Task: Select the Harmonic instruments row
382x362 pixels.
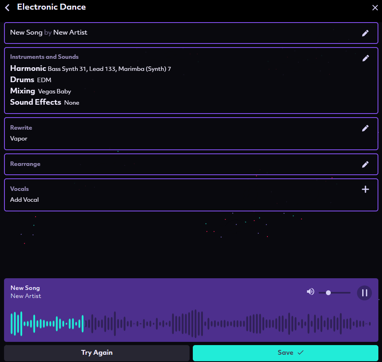Action: click(90, 69)
